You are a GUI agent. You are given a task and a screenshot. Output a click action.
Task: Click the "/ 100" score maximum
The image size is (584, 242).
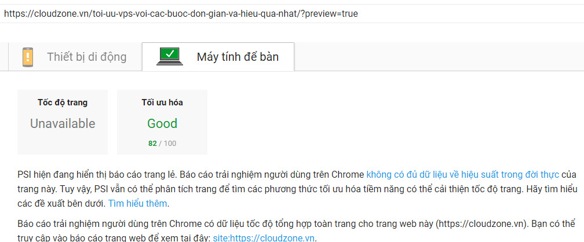point(168,143)
